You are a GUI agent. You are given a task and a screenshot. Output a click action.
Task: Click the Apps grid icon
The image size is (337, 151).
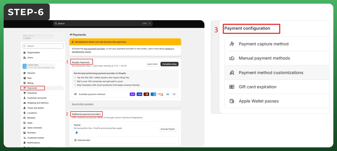(25, 123)
